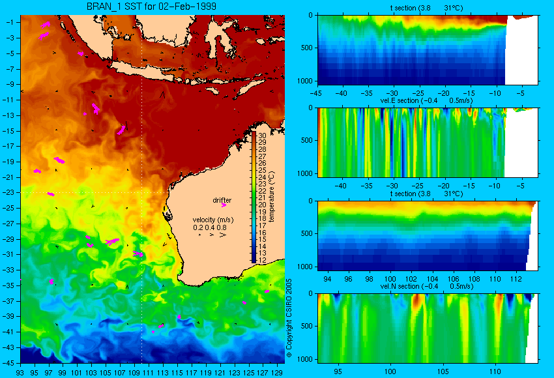The image size is (554, 378).
Task: Click the 'drifter' legend label
Action: pyautogui.click(x=222, y=200)
